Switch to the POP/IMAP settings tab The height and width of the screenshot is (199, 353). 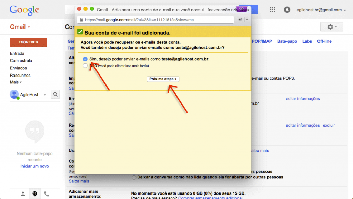click(262, 41)
